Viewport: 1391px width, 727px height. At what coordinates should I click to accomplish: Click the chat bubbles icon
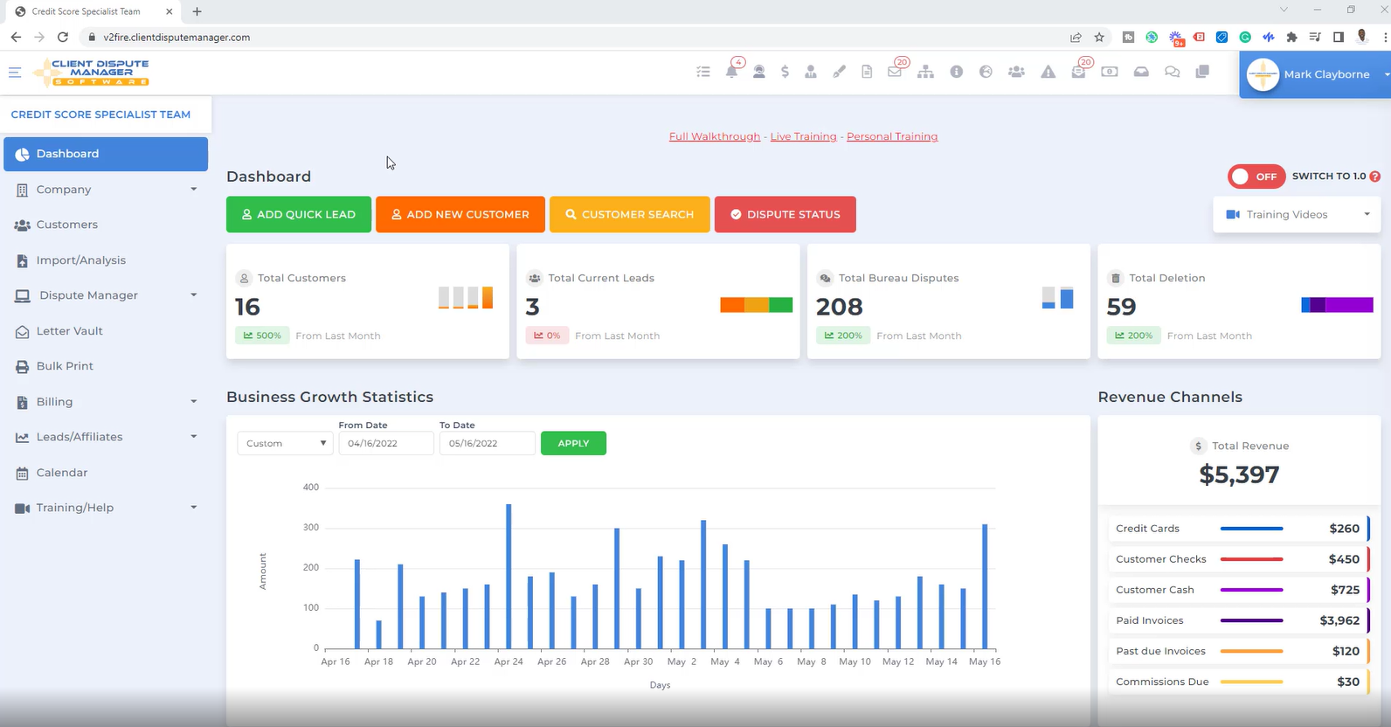(1172, 73)
